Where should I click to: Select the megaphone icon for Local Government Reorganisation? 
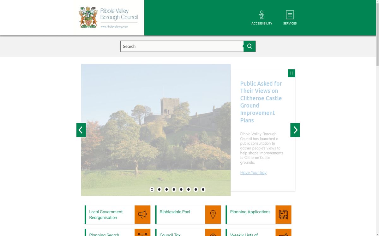coord(142,215)
